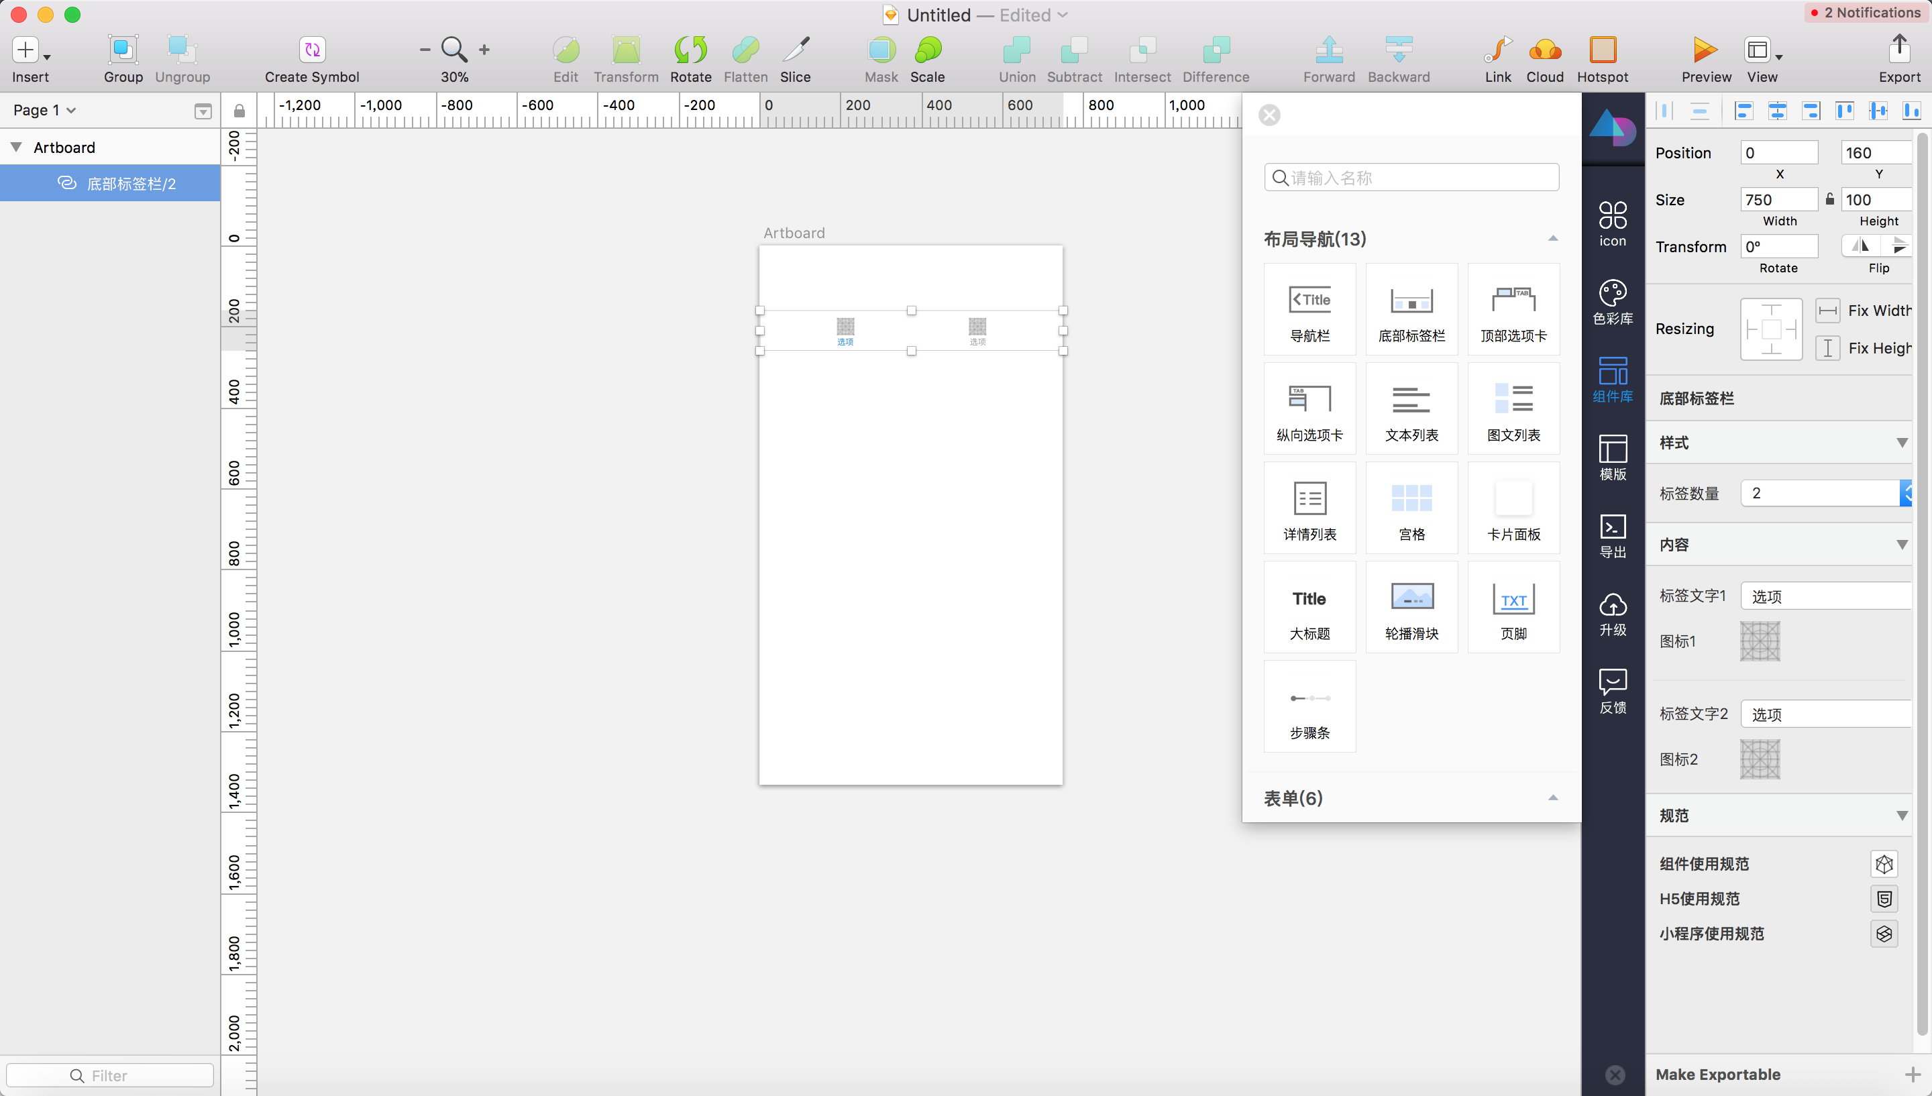Toggle the Fix Height resizing option

[x=1827, y=347]
